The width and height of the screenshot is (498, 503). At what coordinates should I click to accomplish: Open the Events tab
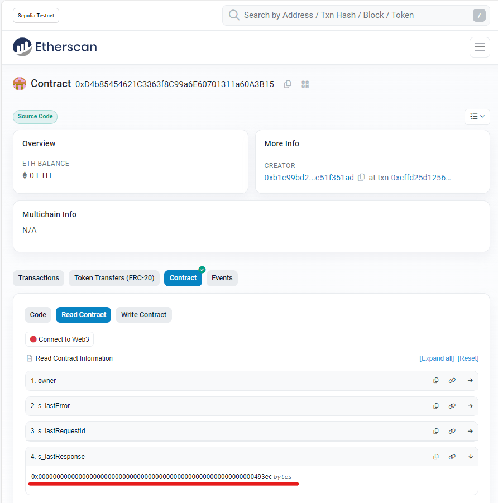222,278
